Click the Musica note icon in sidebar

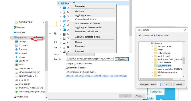pos(16,57)
